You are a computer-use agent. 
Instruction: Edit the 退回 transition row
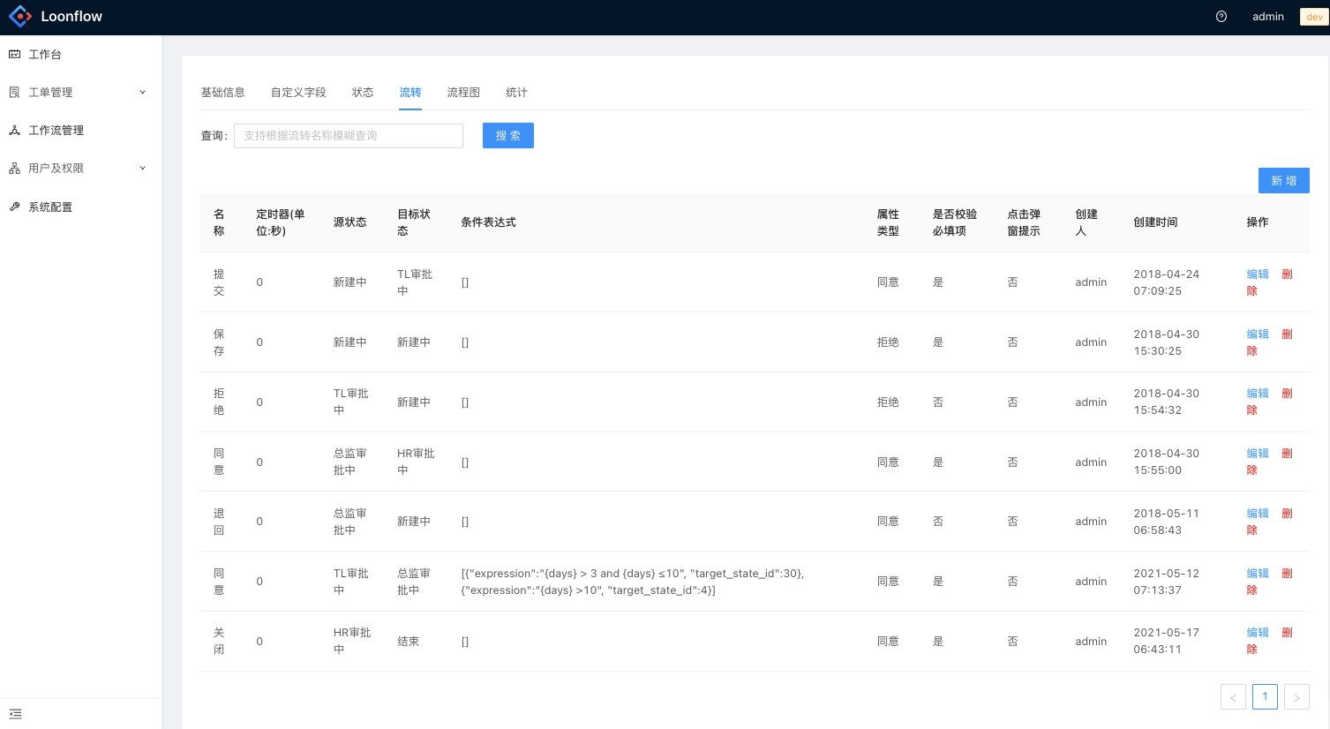pos(1258,514)
